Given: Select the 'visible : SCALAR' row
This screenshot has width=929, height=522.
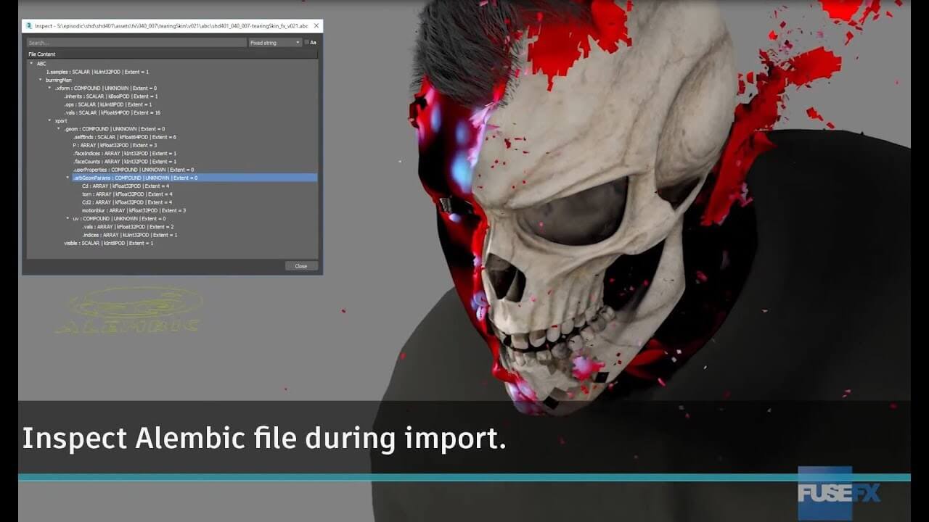Looking at the screenshot, I should 108,243.
